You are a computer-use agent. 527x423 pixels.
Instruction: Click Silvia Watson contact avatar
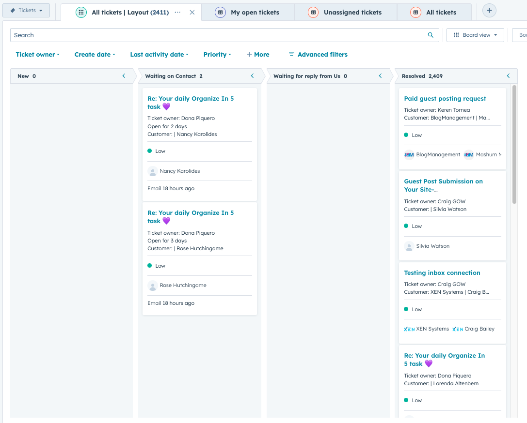pos(409,246)
